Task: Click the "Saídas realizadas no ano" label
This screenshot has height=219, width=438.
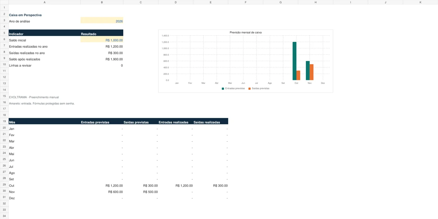Action: pos(27,53)
